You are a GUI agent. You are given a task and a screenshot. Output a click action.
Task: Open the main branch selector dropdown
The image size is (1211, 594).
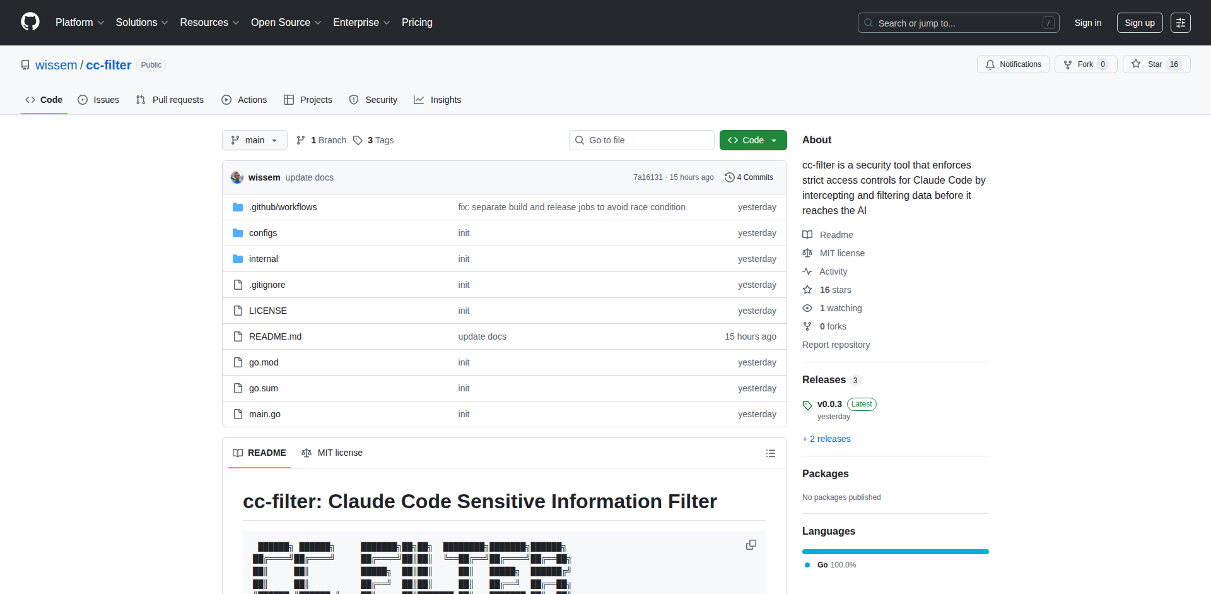point(255,140)
